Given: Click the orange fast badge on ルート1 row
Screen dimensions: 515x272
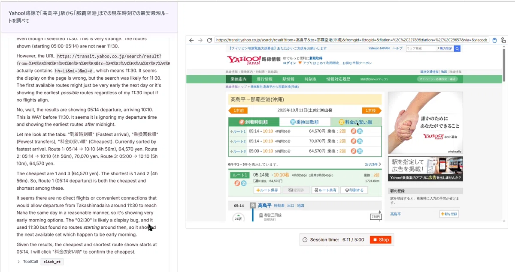Looking at the screenshot, I should [353, 132].
